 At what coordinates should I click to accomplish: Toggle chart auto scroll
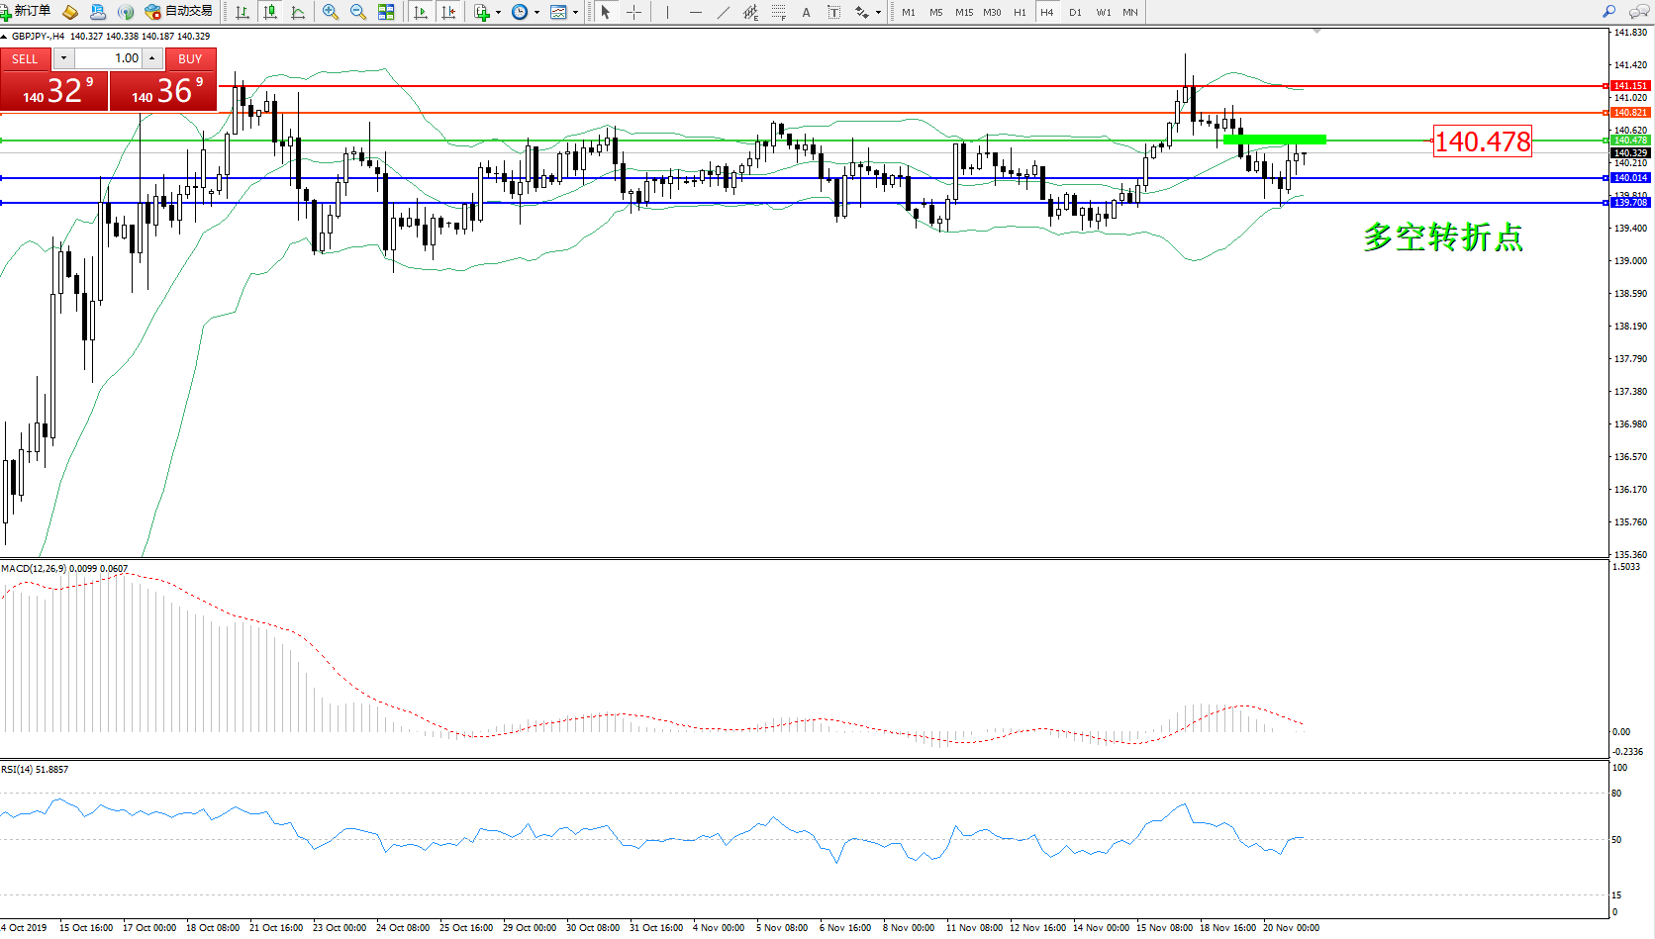click(x=421, y=12)
